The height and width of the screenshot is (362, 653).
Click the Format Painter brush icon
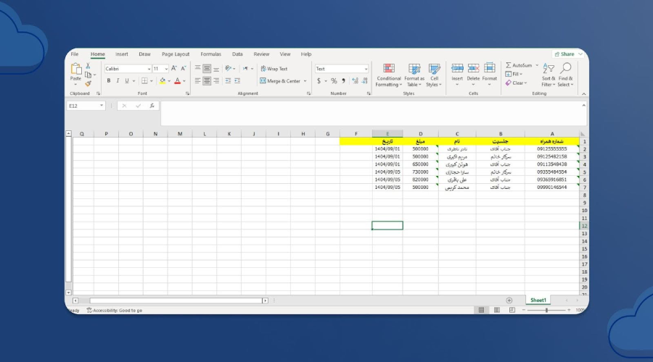[x=88, y=83]
